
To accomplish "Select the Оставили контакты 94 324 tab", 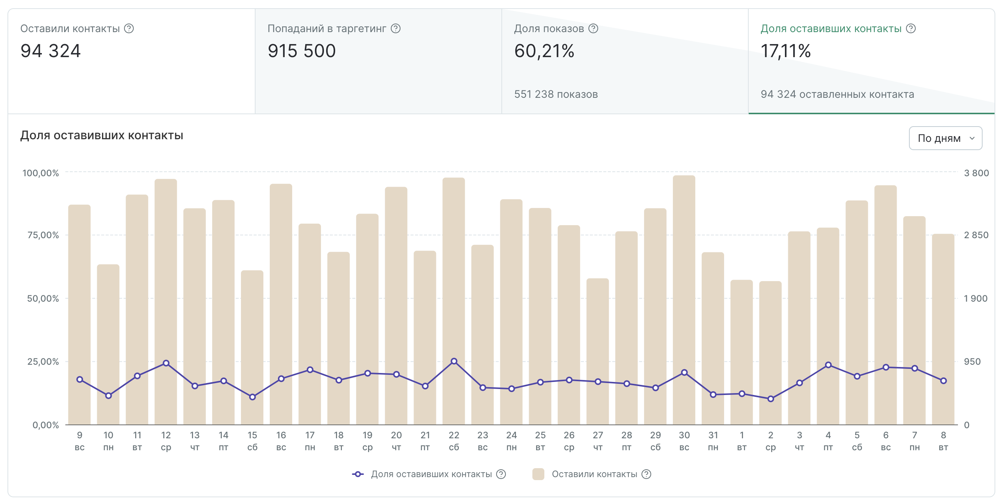I will (132, 61).
